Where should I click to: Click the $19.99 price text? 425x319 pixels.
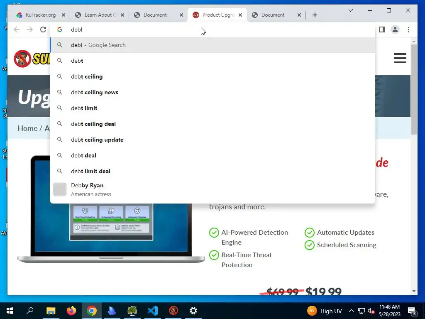point(323,291)
